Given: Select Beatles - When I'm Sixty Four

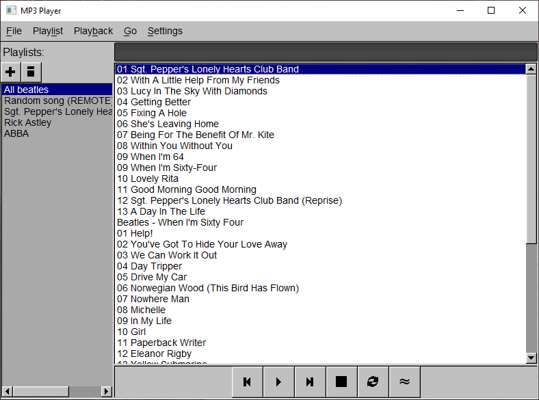Looking at the screenshot, I should coord(320,223).
